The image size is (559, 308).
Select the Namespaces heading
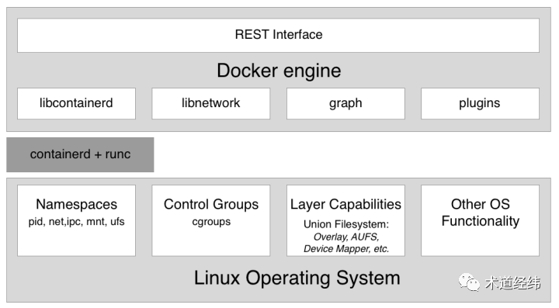pyautogui.click(x=76, y=204)
